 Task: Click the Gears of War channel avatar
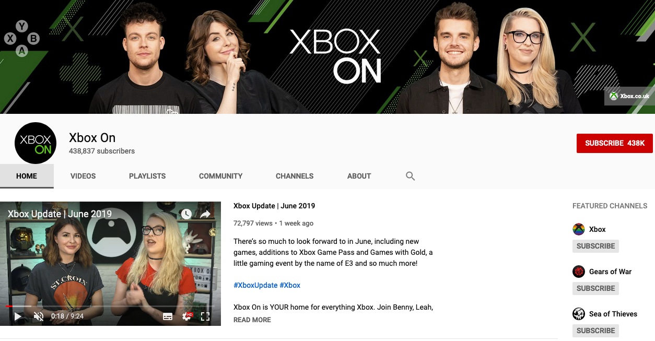click(579, 272)
